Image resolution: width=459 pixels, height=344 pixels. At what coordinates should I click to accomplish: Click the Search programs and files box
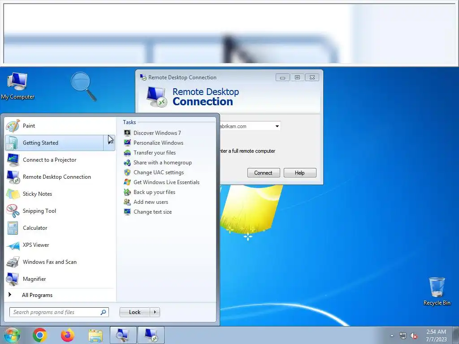59,312
